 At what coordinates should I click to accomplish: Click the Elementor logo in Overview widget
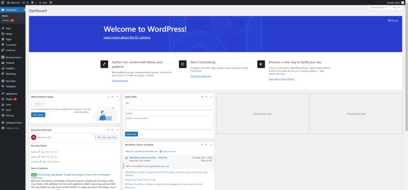tap(33, 137)
